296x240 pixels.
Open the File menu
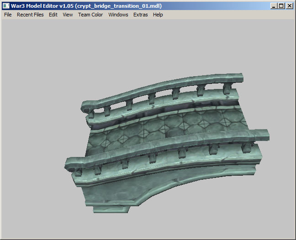(8, 15)
